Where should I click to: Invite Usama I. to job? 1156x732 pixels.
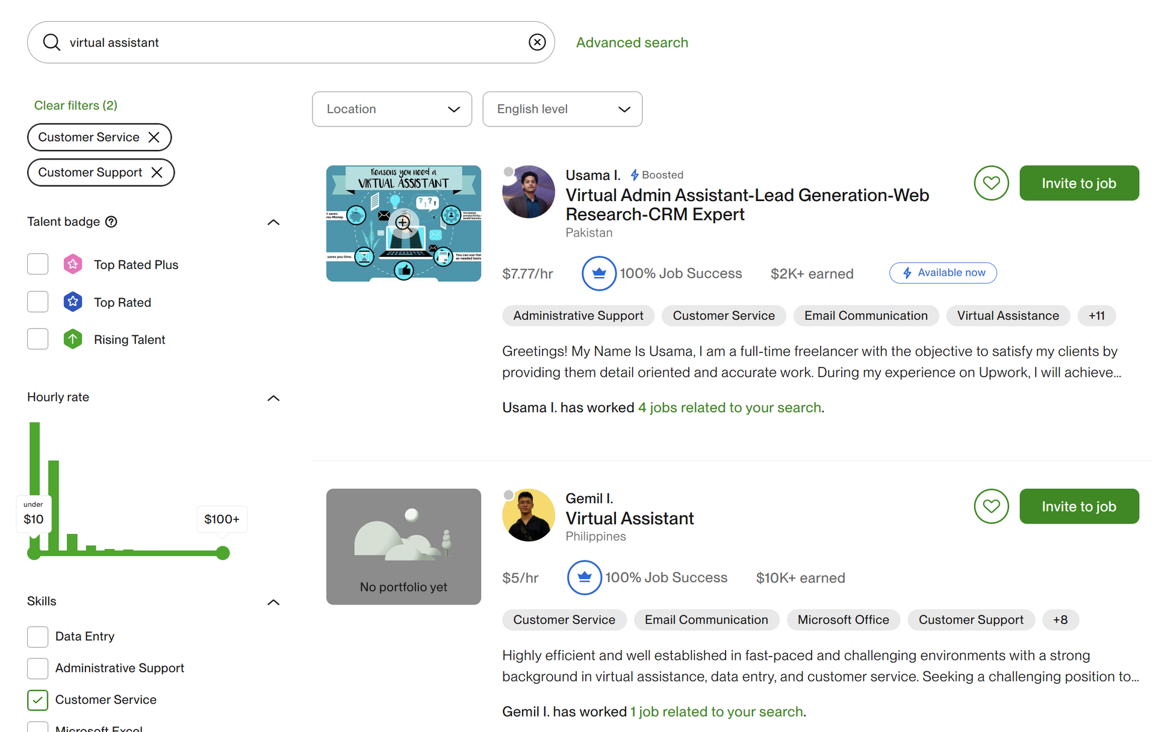click(1079, 183)
